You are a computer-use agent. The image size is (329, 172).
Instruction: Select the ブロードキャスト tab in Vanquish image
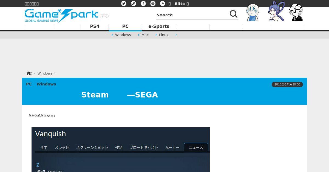144,147
